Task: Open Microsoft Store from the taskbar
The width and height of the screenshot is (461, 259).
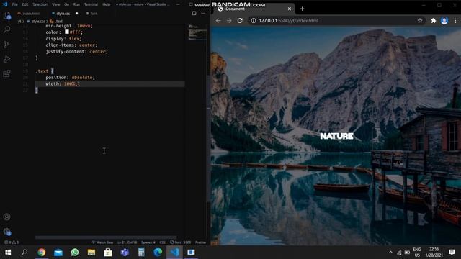Action: (x=108, y=253)
